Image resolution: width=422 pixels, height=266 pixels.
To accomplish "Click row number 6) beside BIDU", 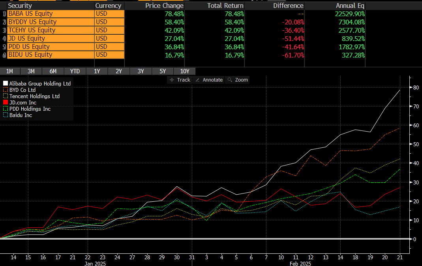I will [x=4, y=55].
